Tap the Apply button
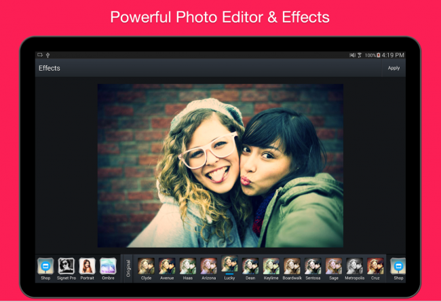This screenshot has width=441, height=302. point(394,68)
